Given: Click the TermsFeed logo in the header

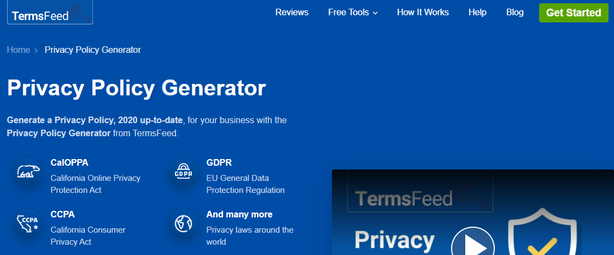Looking at the screenshot, I should (x=50, y=13).
